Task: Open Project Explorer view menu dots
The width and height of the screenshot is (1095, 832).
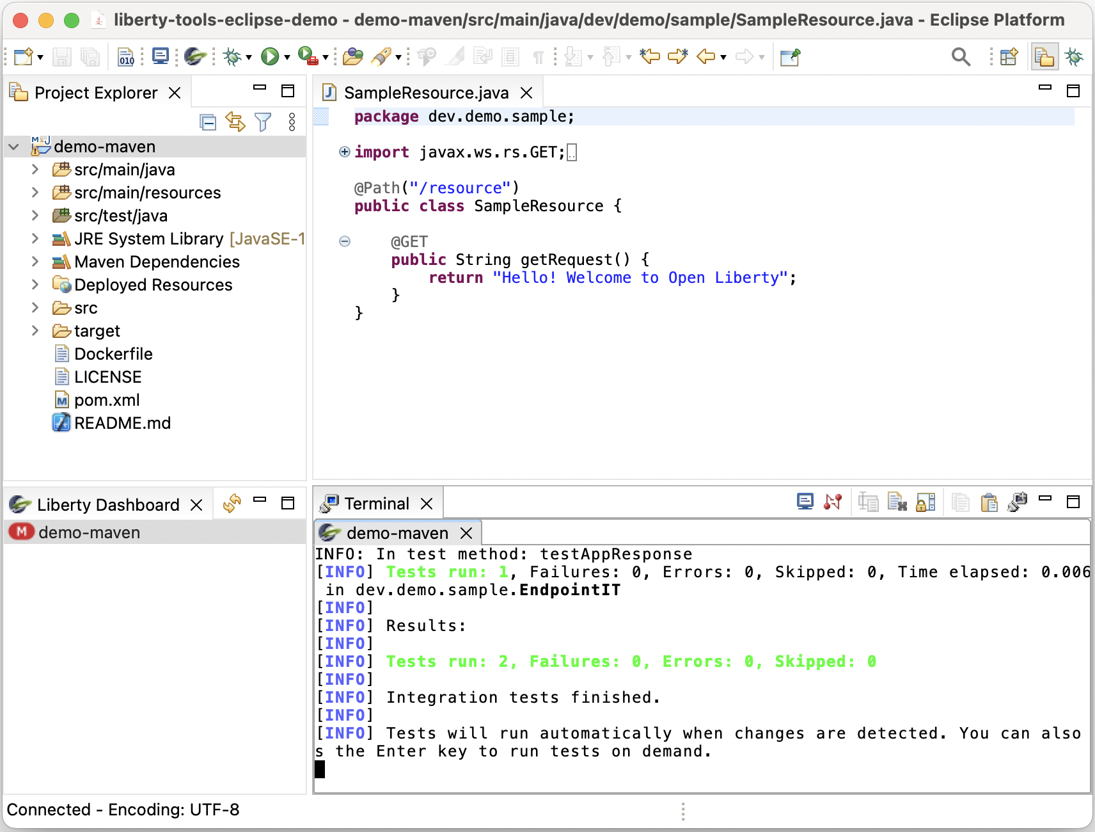Action: coord(292,122)
